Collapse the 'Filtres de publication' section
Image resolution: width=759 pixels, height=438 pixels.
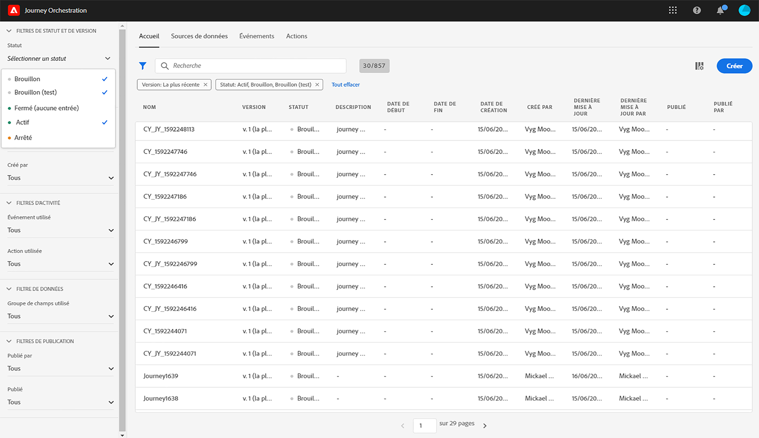coord(9,342)
